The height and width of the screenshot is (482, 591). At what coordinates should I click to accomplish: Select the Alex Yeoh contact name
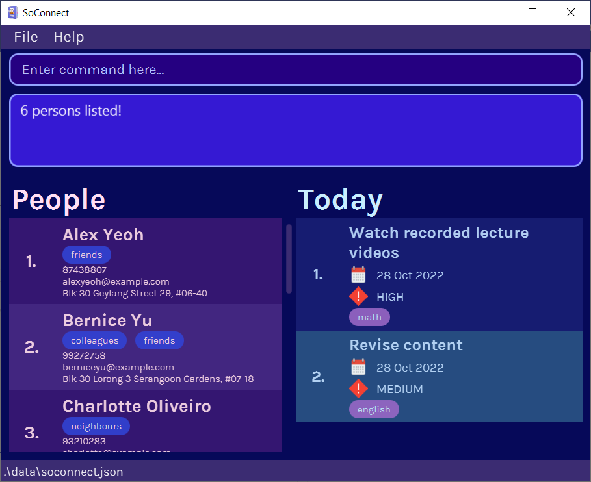pos(103,235)
